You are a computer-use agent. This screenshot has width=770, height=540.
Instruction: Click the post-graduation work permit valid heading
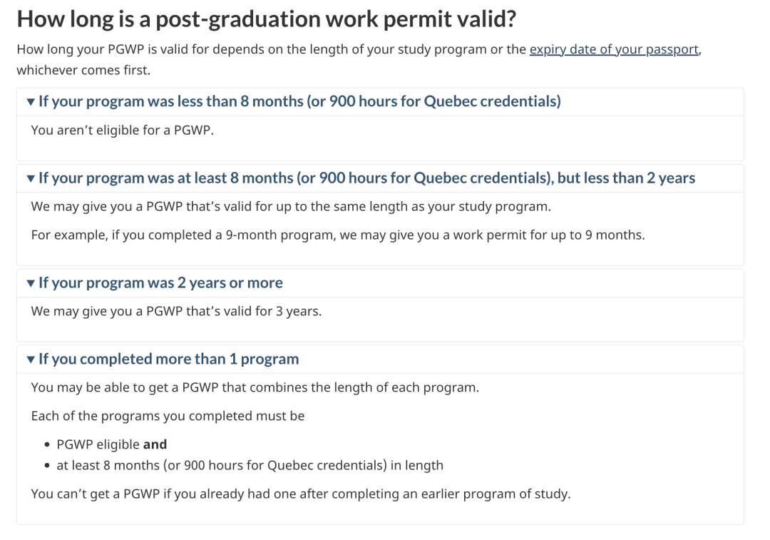pos(266,19)
